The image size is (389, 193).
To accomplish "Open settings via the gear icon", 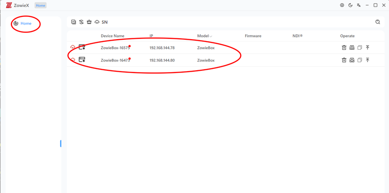I will [342, 5].
